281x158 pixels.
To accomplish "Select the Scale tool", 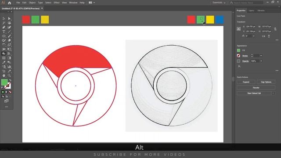I will 9,45.
